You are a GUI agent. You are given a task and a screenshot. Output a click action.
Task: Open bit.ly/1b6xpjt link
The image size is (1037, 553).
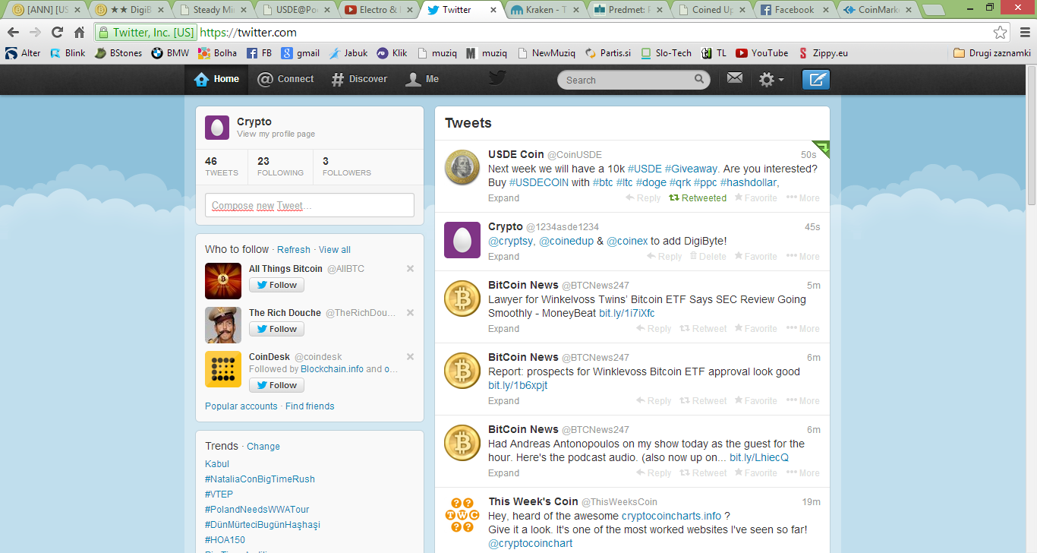518,385
